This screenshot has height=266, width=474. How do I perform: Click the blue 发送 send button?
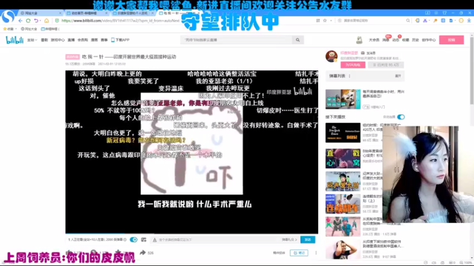[x=308, y=239]
